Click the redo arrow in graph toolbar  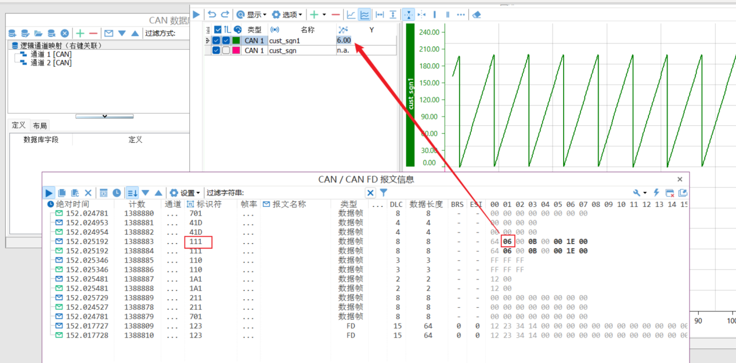[x=225, y=14]
